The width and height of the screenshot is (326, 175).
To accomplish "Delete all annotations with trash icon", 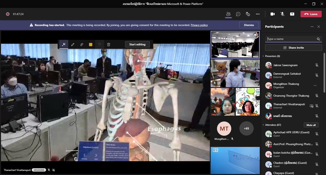I will click(x=108, y=44).
